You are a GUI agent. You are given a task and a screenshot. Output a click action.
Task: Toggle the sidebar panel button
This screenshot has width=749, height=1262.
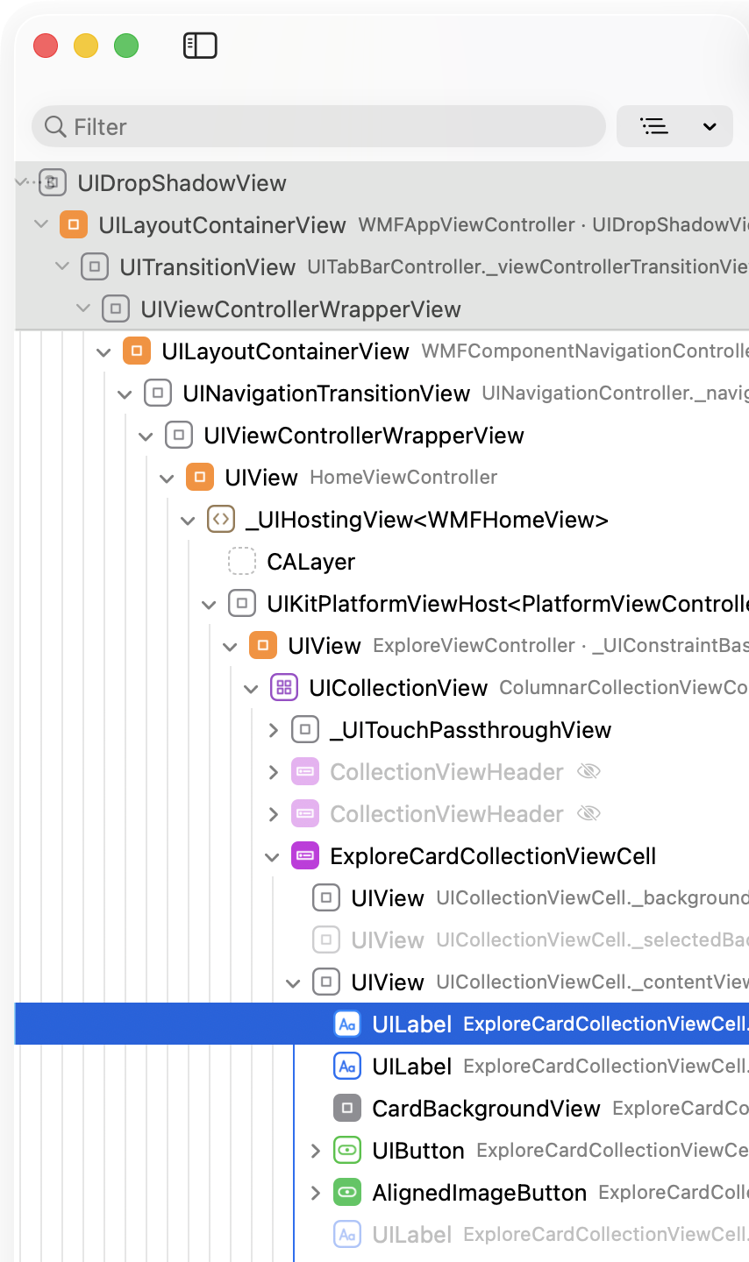[x=200, y=46]
